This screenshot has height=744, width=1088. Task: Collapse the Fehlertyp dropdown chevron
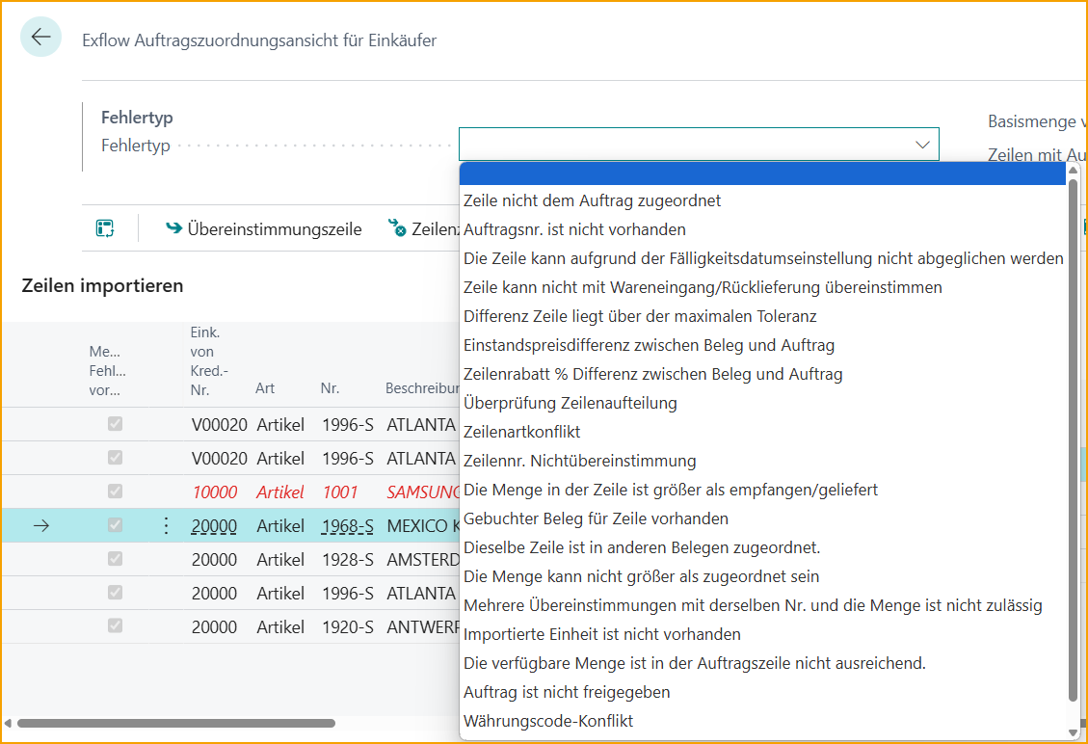[x=921, y=145]
